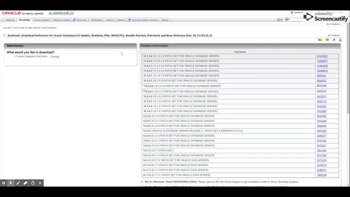Close the Screencastify annotation toolbar
The width and height of the screenshot is (350, 197).
point(40,183)
